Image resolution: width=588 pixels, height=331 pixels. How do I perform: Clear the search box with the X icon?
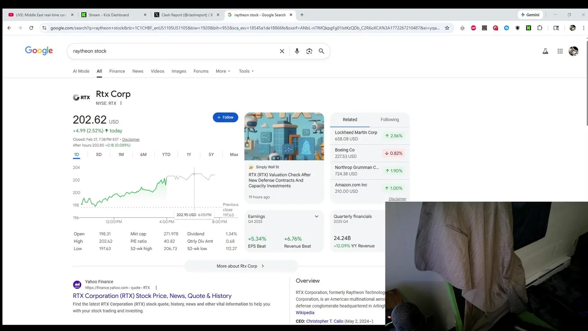(x=282, y=51)
